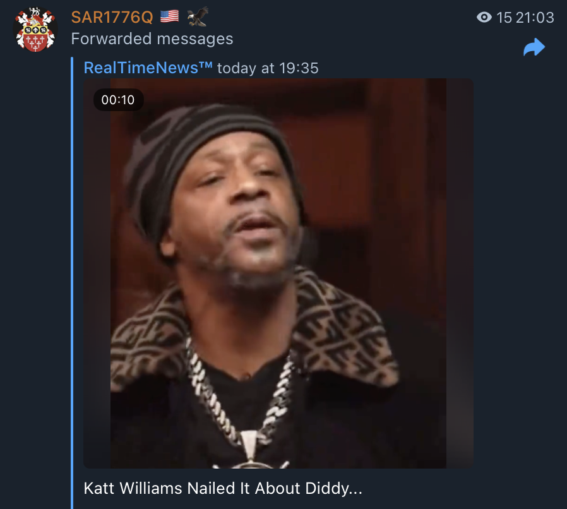The height and width of the screenshot is (509, 567).
Task: Open the coat-of-arms channel avatar
Action: point(35,29)
